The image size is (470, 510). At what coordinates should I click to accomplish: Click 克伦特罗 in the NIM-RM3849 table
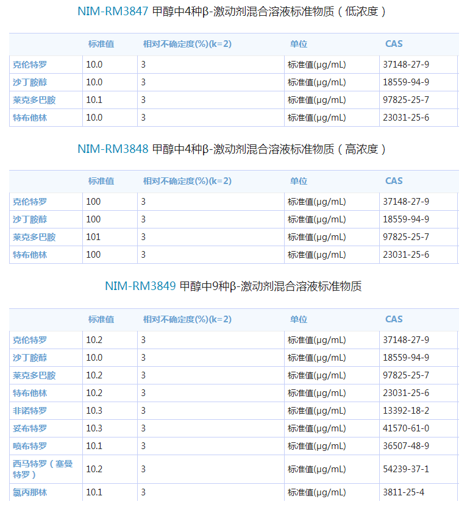[30, 340]
